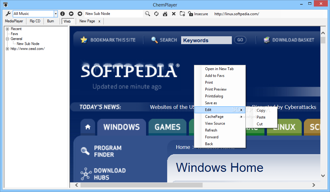330x192 pixels.
Task: Click the horizontal scrollbar left arrow
Action: click(77, 185)
